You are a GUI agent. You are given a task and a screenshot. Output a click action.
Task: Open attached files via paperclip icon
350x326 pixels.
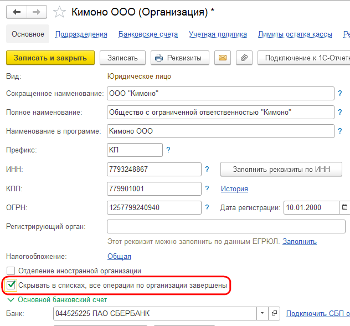(x=244, y=58)
